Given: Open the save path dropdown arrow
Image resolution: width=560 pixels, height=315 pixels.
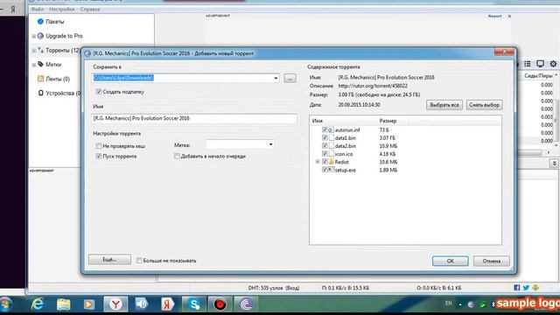Looking at the screenshot, I should 276,78.
